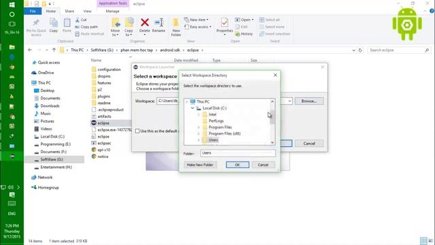Image resolution: width=435 pixels, height=245 pixels.
Task: Go up one folder level arrow
Action: coord(54,50)
